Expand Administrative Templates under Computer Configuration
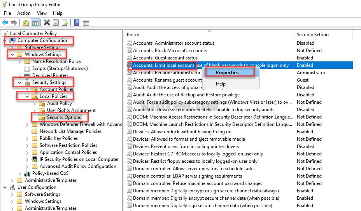Viewport: 361px width, 211px height. coord(12,180)
